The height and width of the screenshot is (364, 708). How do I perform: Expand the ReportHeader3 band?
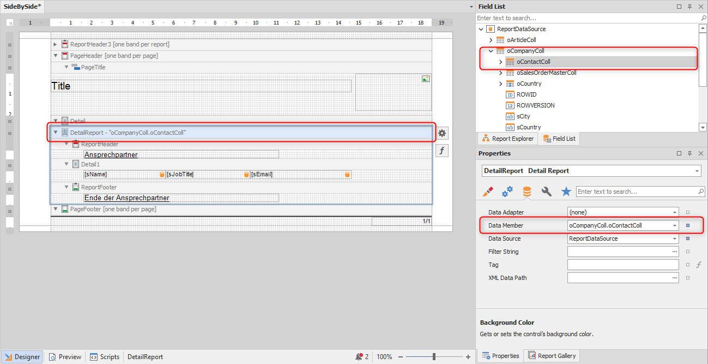[x=55, y=44]
